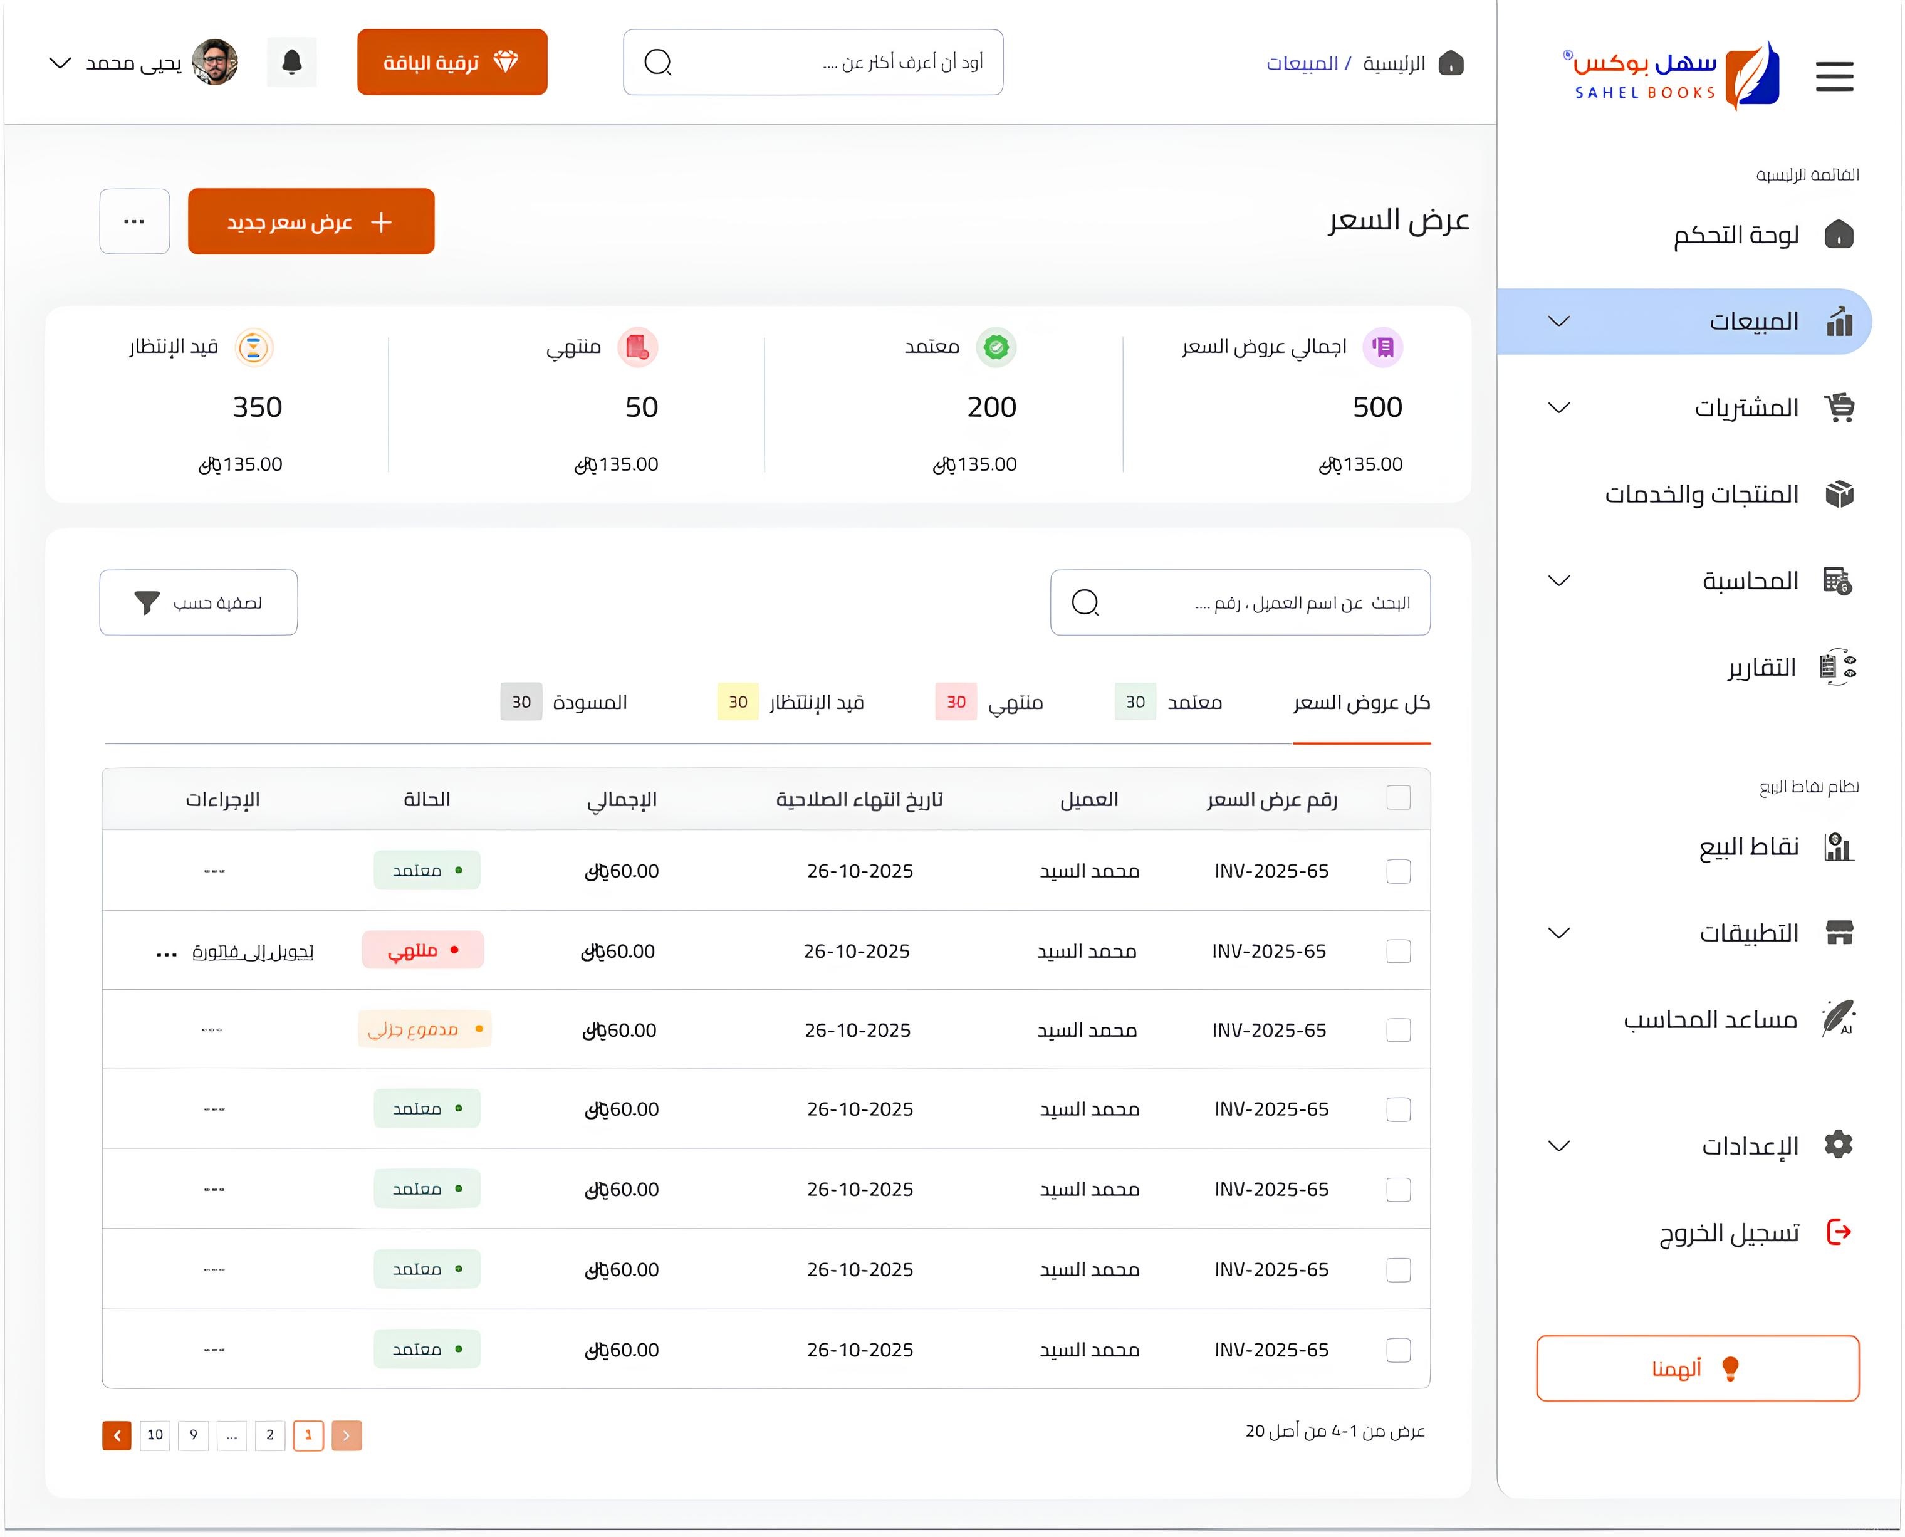Image resolution: width=1905 pixels, height=1537 pixels.
Task: Open the notifications bell
Action: 292,62
